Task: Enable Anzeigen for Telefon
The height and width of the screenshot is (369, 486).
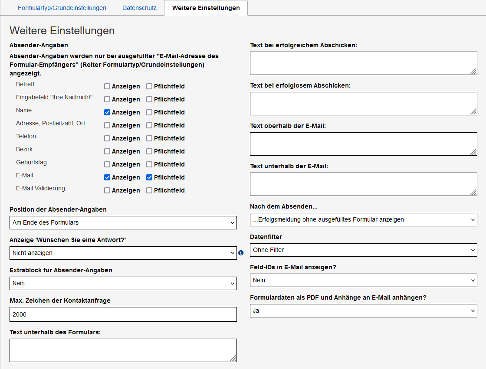Action: [106, 138]
